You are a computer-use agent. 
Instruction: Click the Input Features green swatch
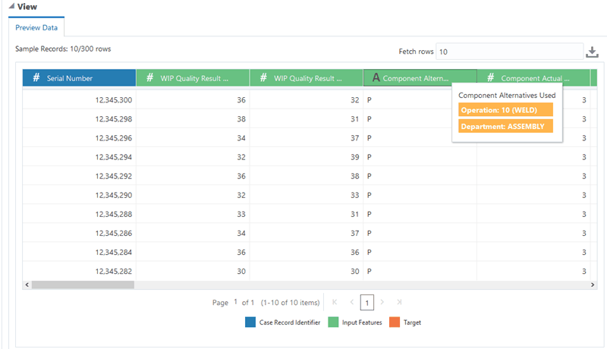[x=333, y=322]
